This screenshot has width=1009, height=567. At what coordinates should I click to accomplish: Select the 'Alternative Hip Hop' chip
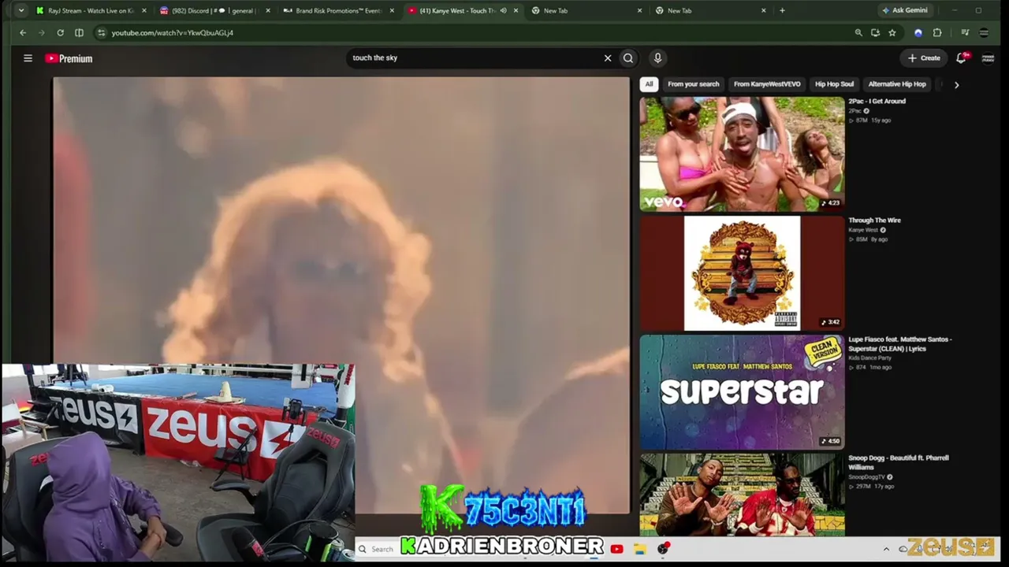[x=897, y=84]
